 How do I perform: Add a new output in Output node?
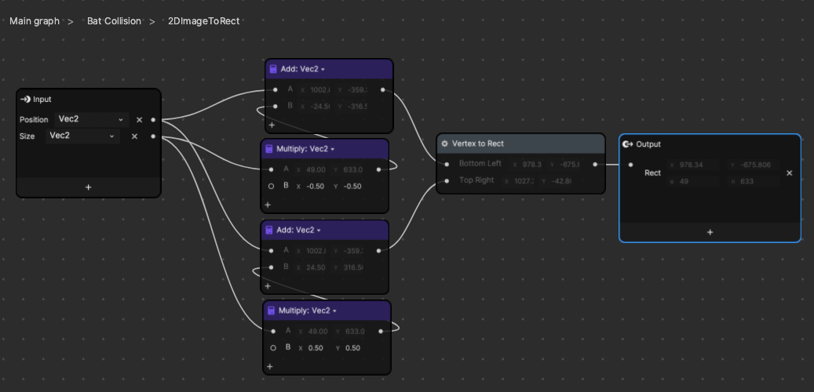[710, 232]
